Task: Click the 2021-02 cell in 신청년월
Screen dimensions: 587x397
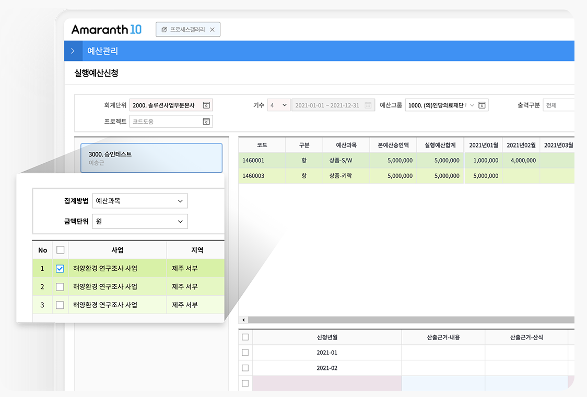Action: [327, 368]
